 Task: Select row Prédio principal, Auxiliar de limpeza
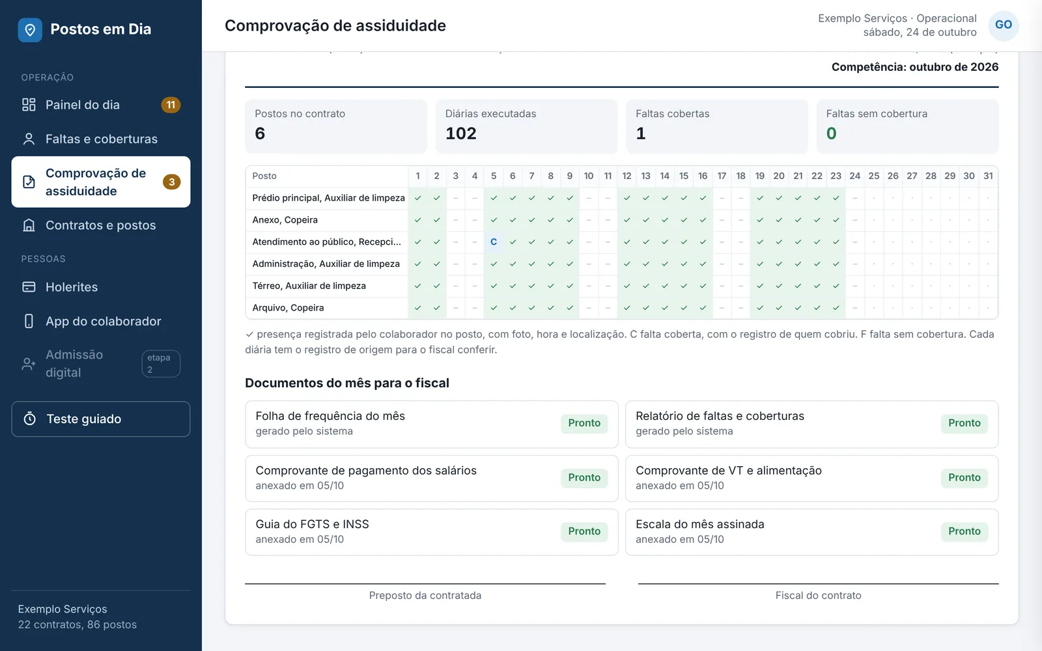(621, 198)
